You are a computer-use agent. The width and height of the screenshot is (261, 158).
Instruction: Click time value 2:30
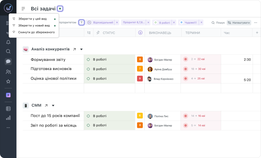247,59
